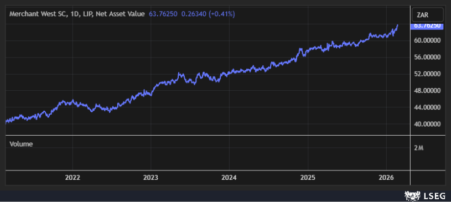Click the 2022 date axis label
The width and height of the screenshot is (451, 202).
[x=72, y=178]
